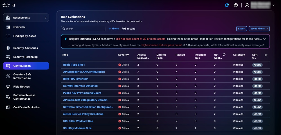Open Software Timer Utilization Configuration rule
The image size is (281, 135).
[x=88, y=107]
